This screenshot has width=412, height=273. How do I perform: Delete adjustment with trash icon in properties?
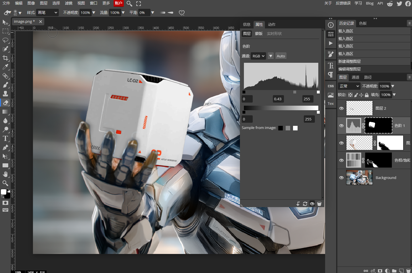point(319,204)
